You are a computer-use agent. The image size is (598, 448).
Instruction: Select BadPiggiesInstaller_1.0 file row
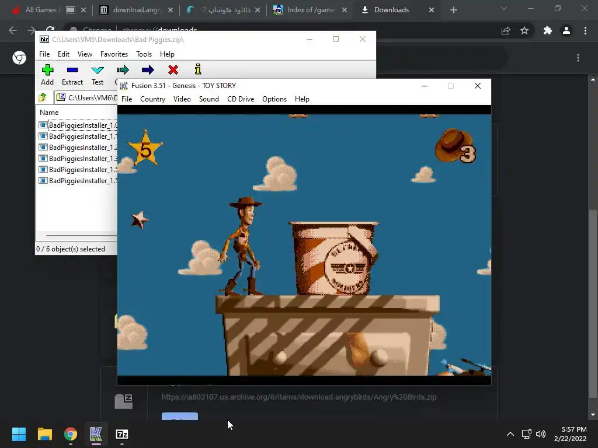(78, 125)
